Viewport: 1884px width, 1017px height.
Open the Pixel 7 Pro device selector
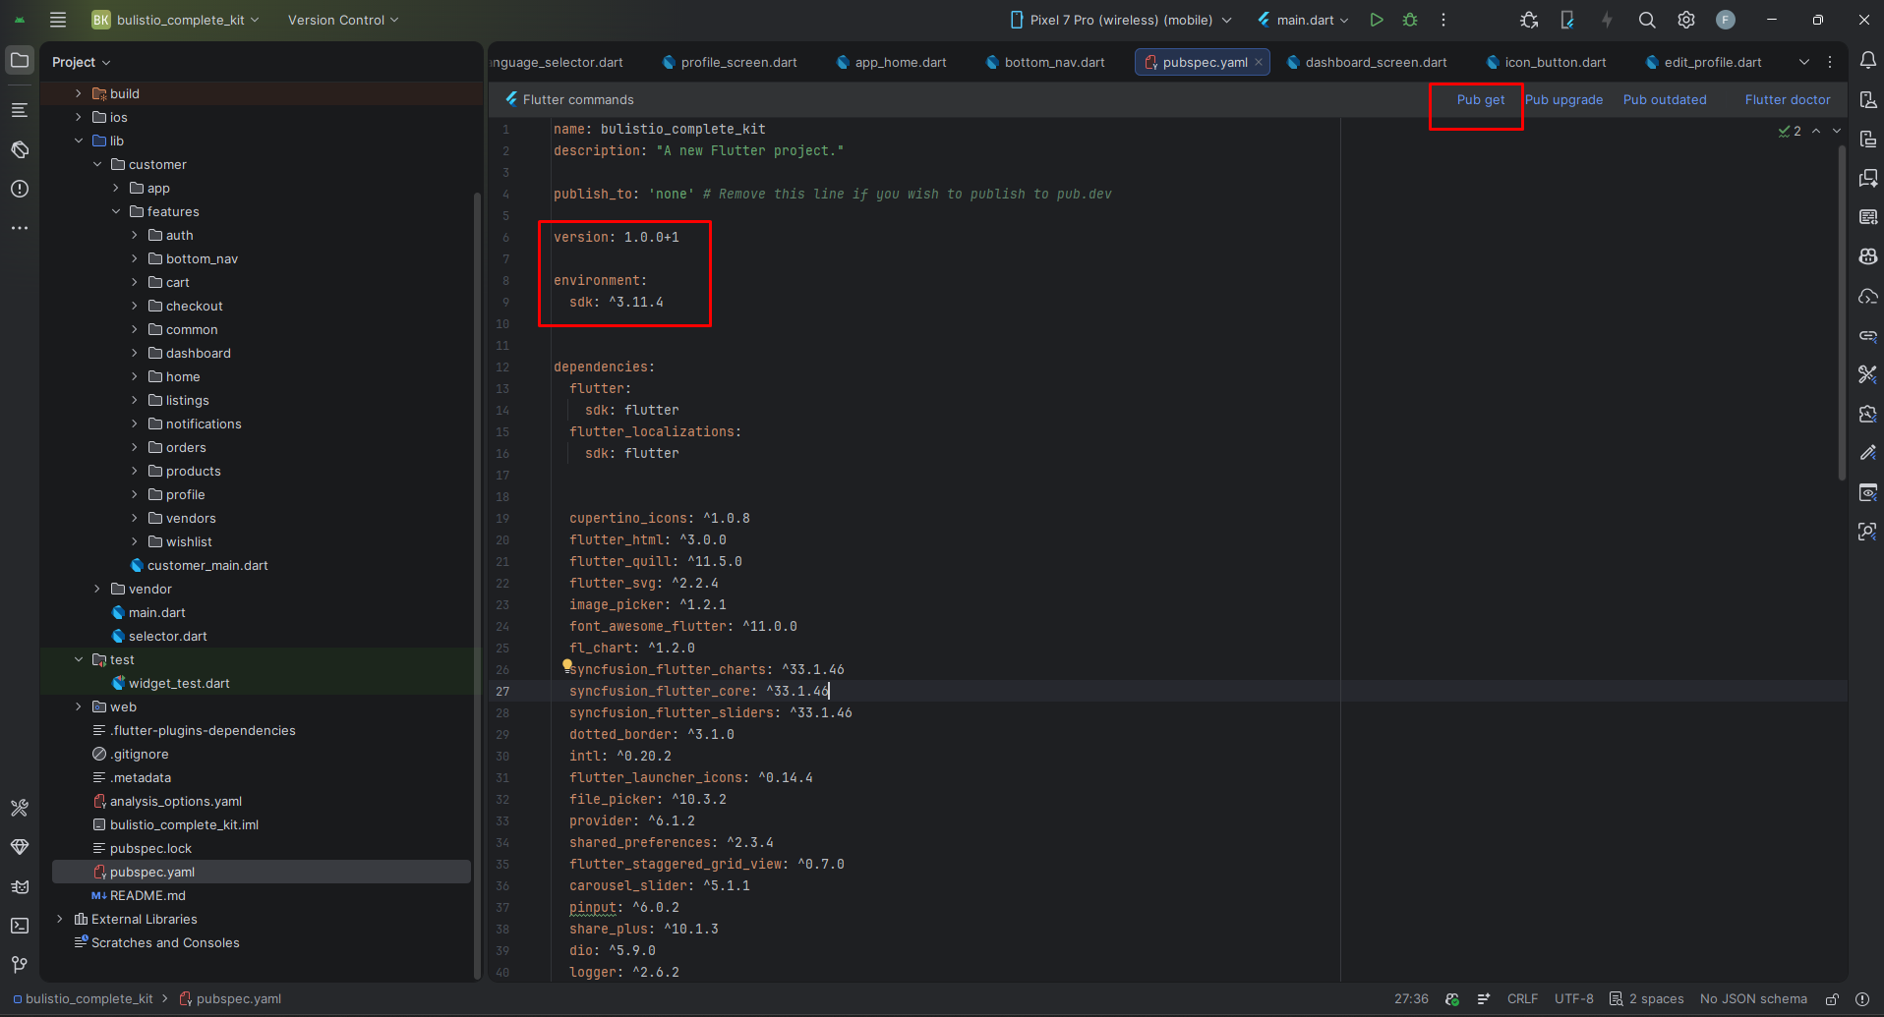click(1121, 20)
